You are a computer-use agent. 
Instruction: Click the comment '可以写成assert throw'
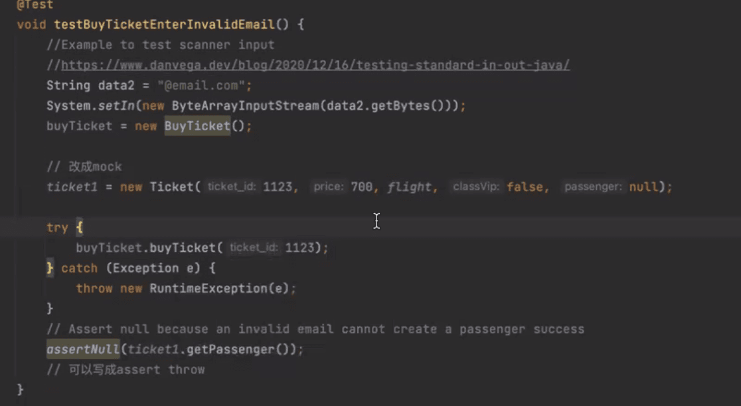coord(125,369)
